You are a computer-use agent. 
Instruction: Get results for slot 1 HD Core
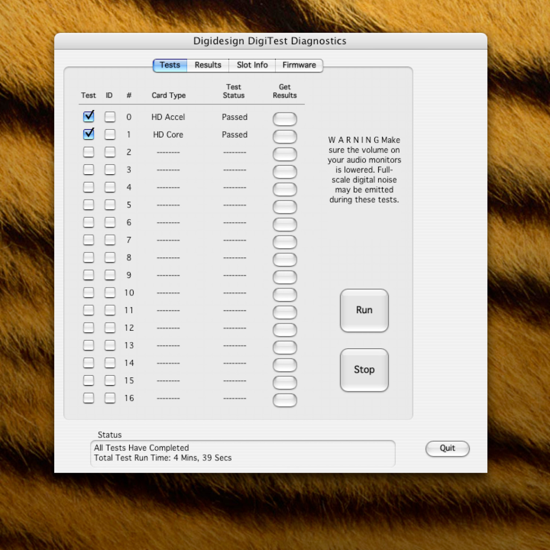tap(285, 136)
